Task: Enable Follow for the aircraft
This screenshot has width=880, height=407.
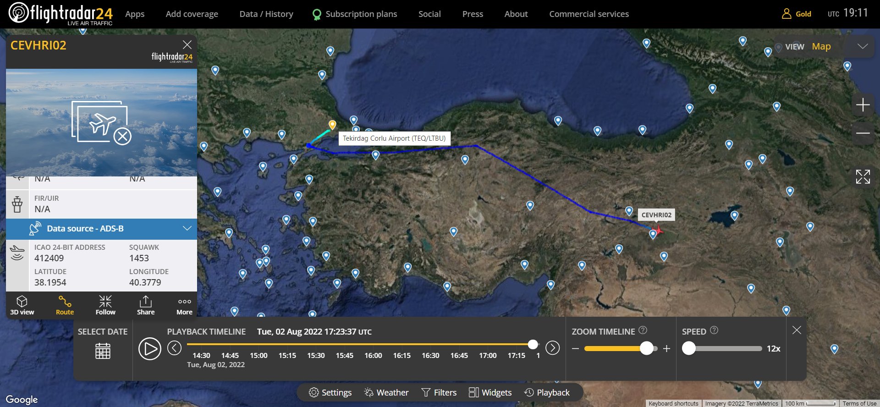Action: click(x=105, y=305)
